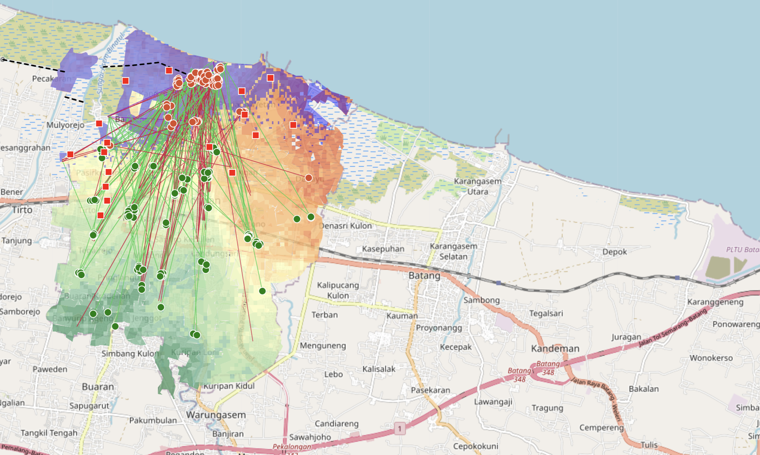Click the railway station marker north of Sambong

(x=498, y=283)
